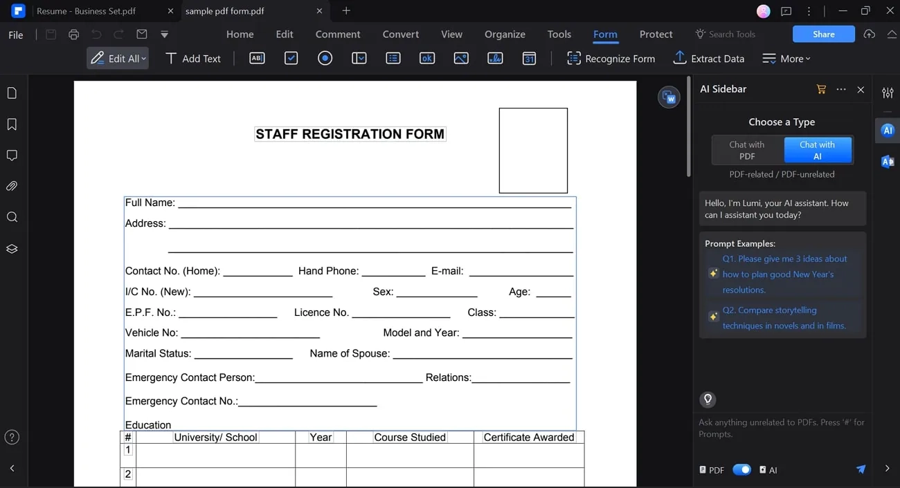Click Add Text tool
This screenshot has height=488, width=900.
[193, 59]
